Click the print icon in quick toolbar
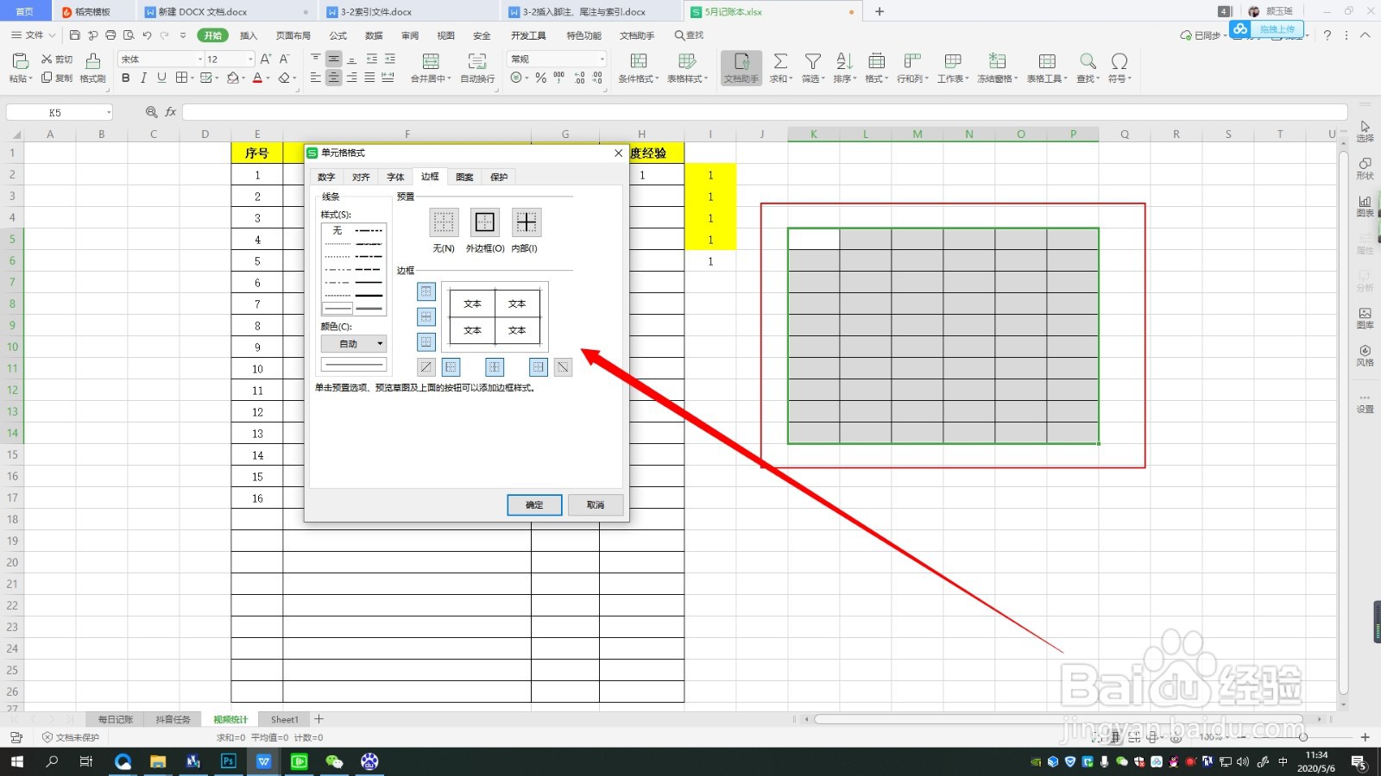The height and width of the screenshot is (776, 1381). tap(110, 35)
